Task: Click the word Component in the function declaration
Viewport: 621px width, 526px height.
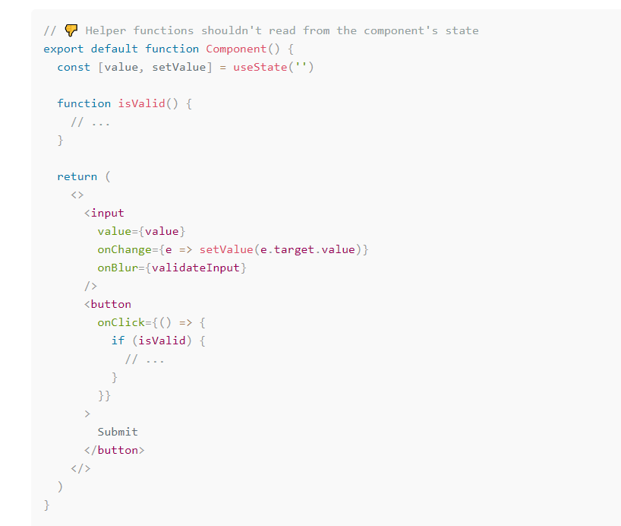Action: (236, 49)
